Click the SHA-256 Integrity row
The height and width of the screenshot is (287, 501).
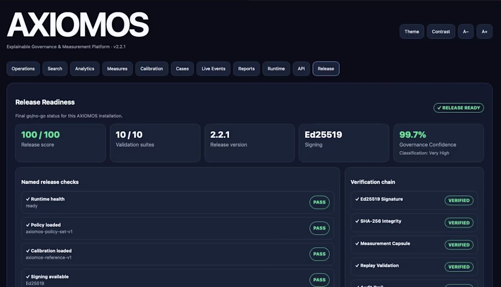[x=414, y=223]
